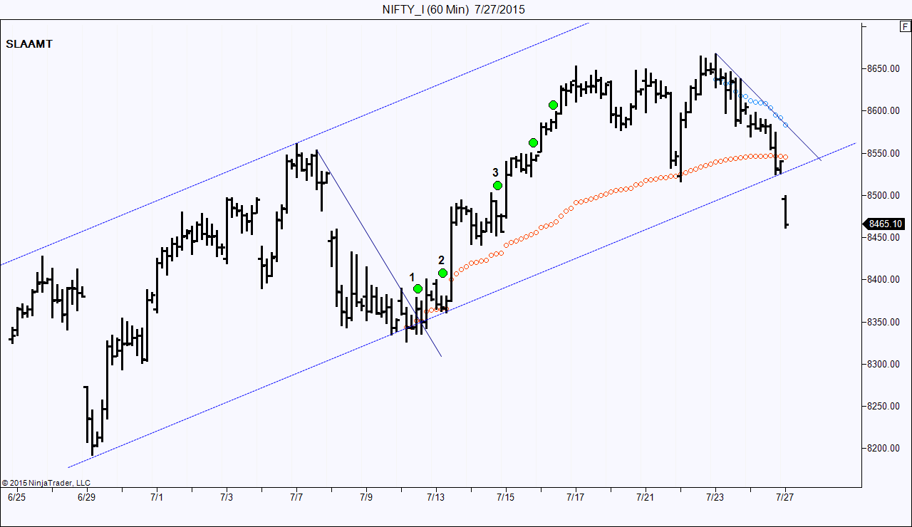This screenshot has width=912, height=527.
Task: Click the 8250.00 price axis label
Action: pyautogui.click(x=883, y=406)
